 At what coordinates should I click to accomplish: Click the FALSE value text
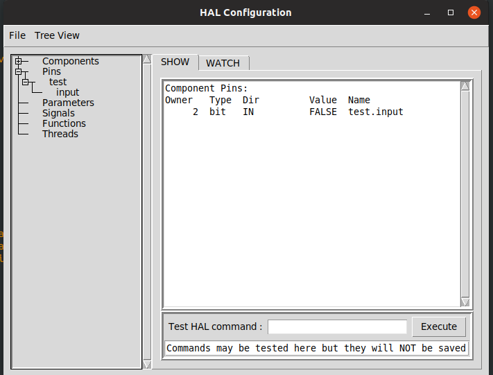pyautogui.click(x=323, y=112)
